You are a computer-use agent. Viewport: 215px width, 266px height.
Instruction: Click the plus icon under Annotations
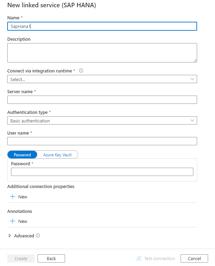coord(13,221)
